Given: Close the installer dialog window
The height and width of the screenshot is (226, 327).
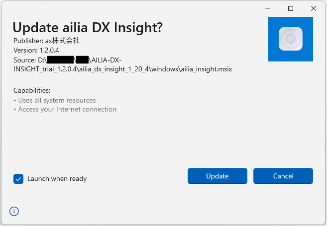Looking at the screenshot, I should (x=314, y=8).
